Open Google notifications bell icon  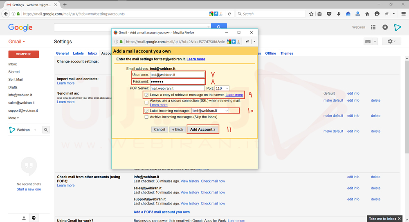coord(385,27)
